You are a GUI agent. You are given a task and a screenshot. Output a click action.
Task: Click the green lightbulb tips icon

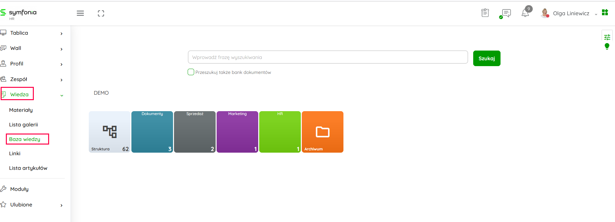tap(607, 46)
